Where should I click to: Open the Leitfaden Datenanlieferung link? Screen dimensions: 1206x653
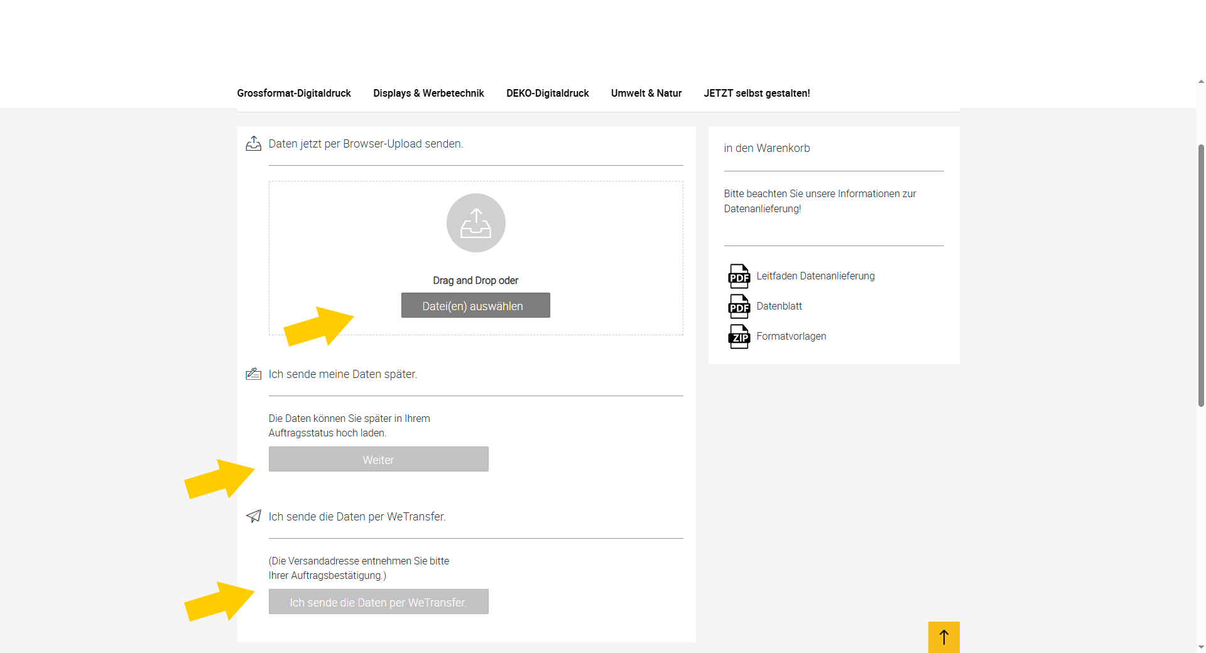815,276
